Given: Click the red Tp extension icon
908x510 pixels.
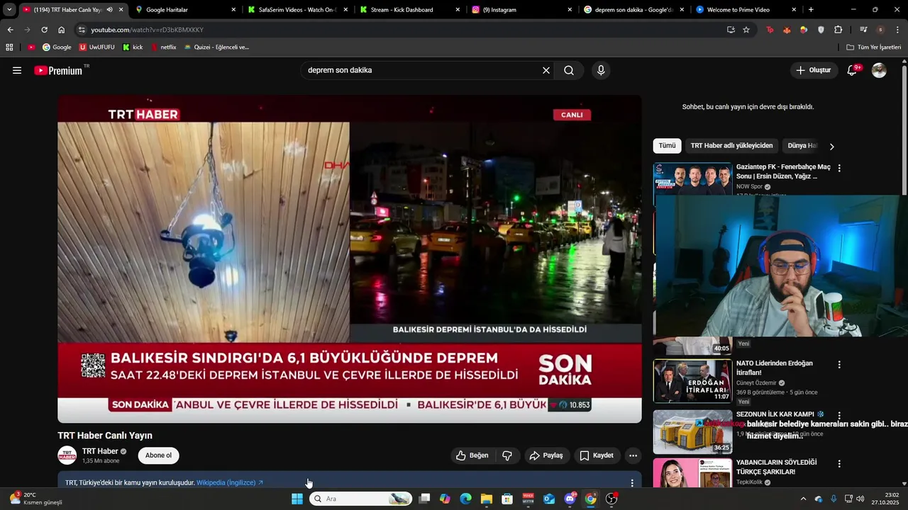Looking at the screenshot, I should coord(770,30).
